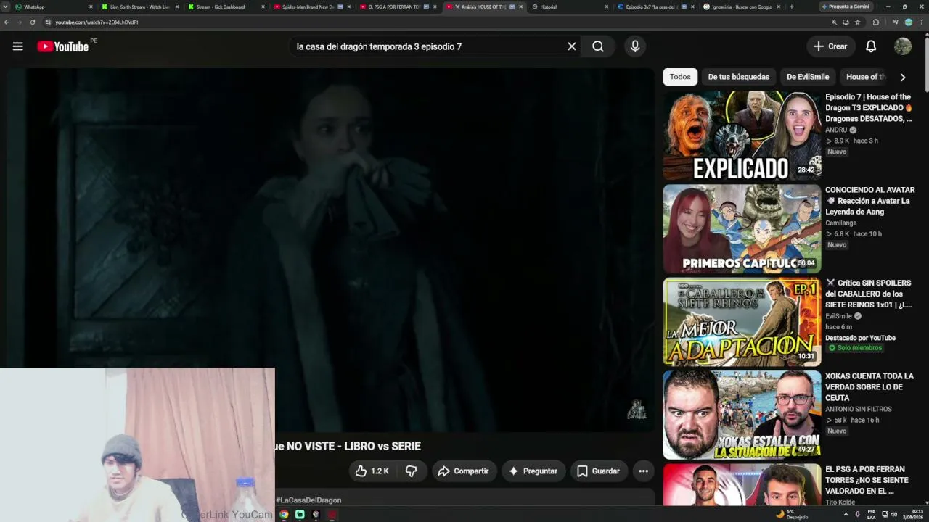Click the Guardar save button
This screenshot has width=929, height=522.
point(599,471)
